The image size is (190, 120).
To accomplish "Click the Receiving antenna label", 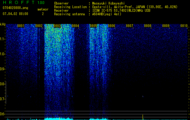I will tap(69, 14).
